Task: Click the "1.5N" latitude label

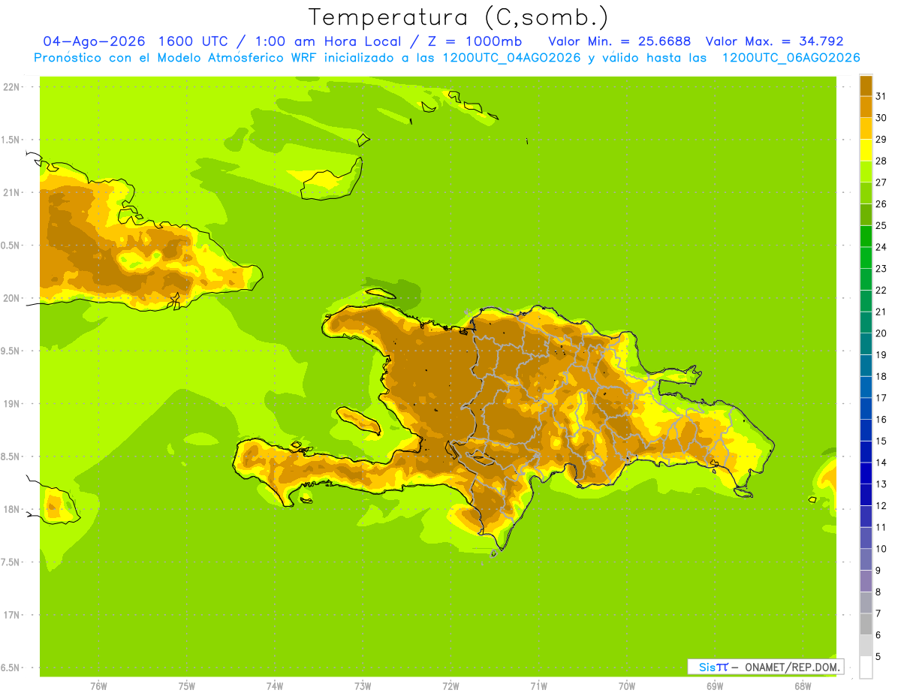Action: tap(11, 140)
